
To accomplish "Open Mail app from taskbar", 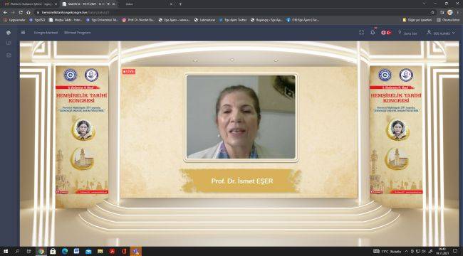I will (88, 251).
